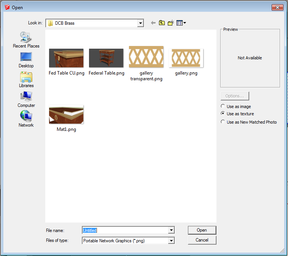288x256 pixels.
Task: Select the gallery.png thumbnail
Action: click(186, 58)
